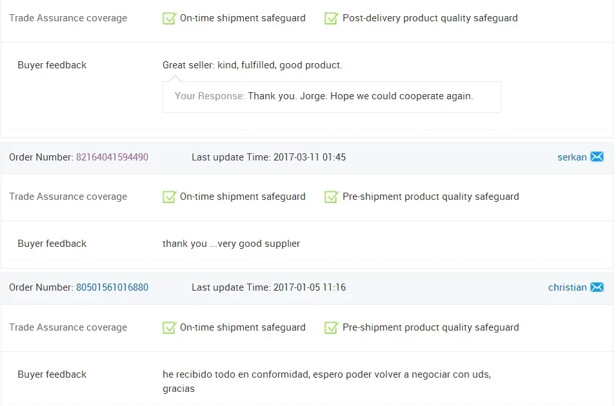Click the 'Great seller: kind, fulfilled' feedback text
Screen dimensions: 616x406
(252, 65)
